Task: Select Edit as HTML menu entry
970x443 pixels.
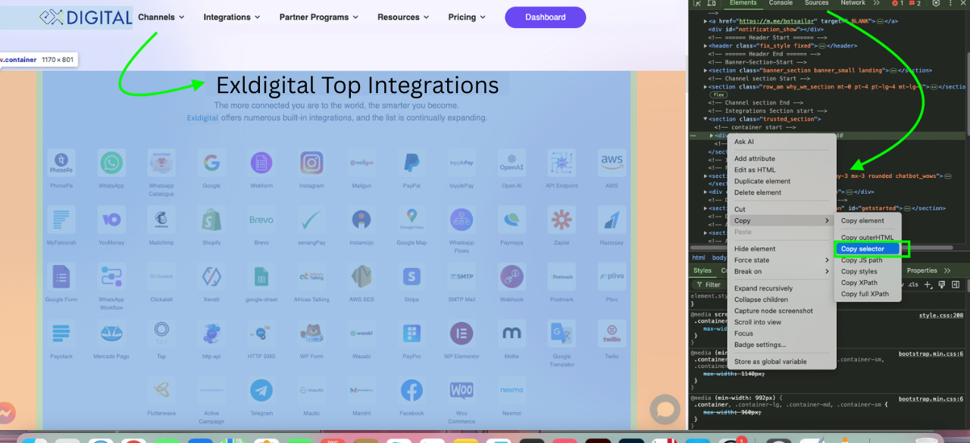Action: (781, 170)
